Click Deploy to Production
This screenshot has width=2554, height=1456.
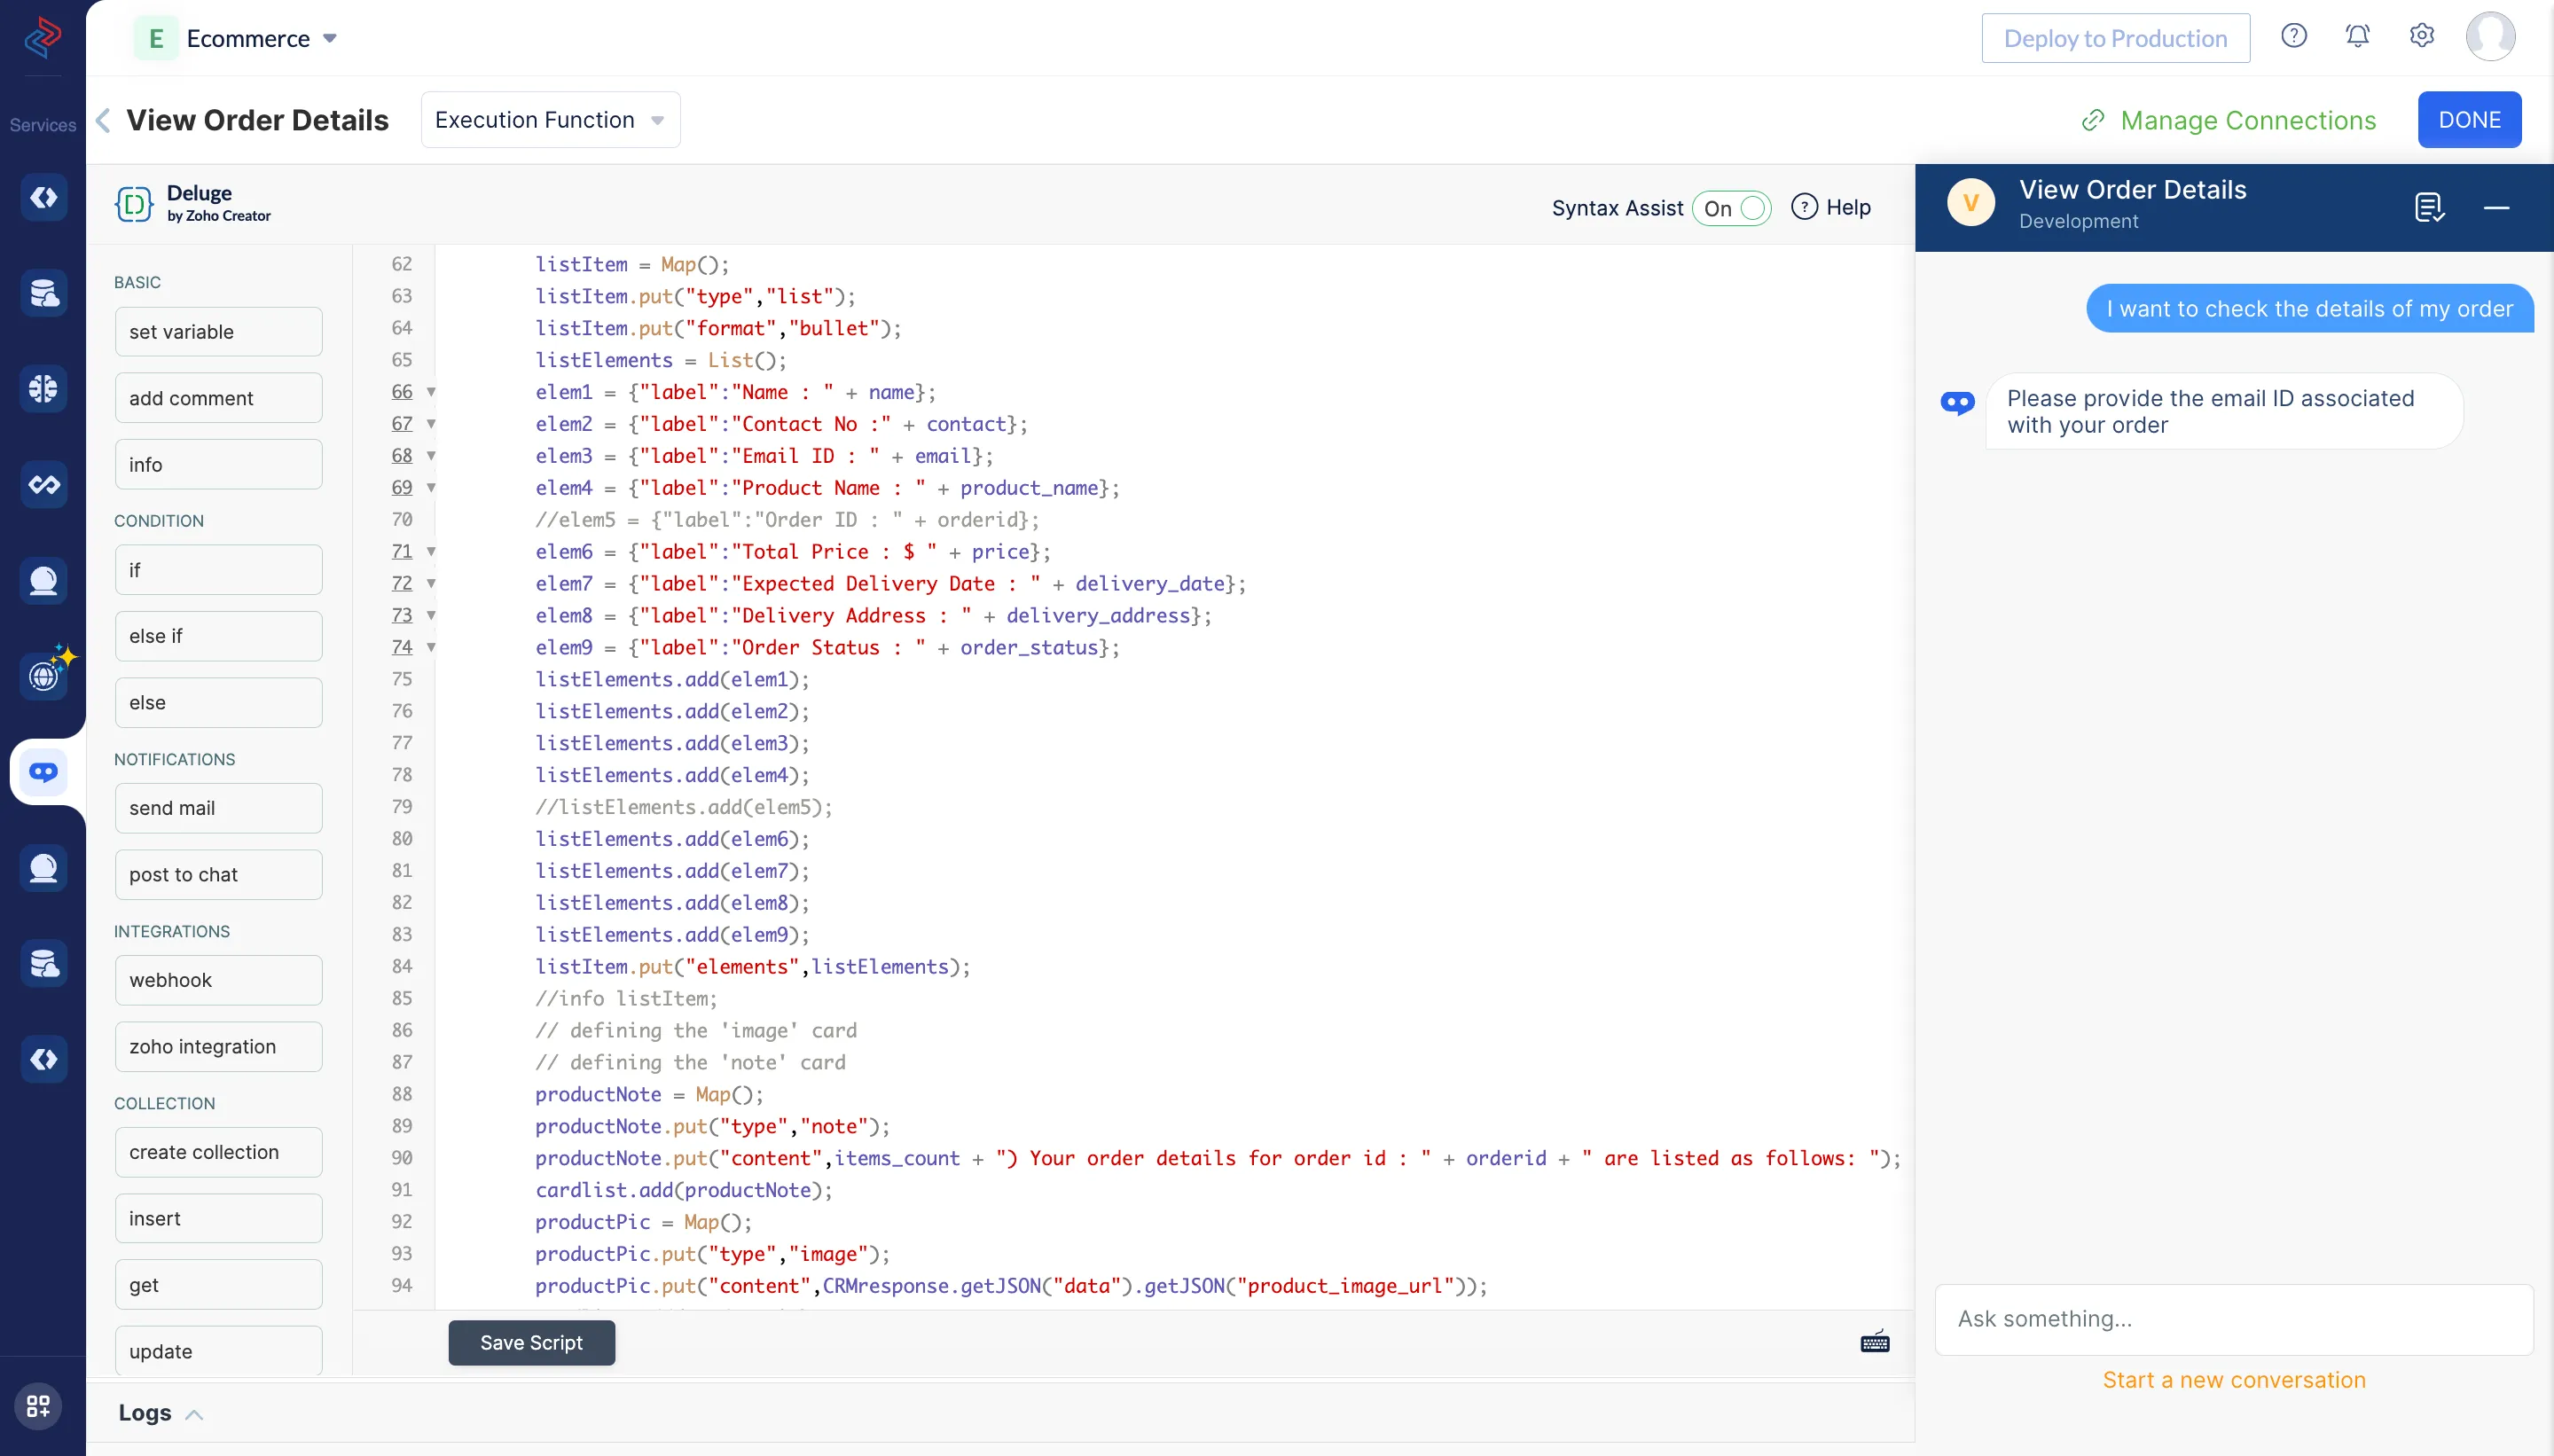2115,38
